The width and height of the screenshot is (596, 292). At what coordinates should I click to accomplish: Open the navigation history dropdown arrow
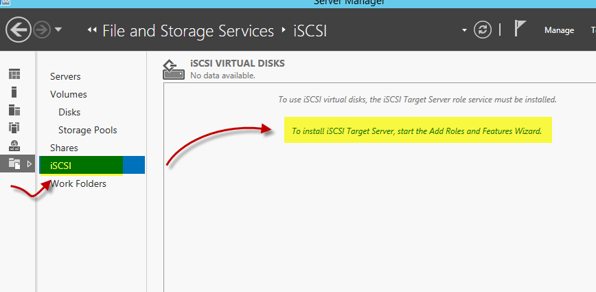coord(58,30)
